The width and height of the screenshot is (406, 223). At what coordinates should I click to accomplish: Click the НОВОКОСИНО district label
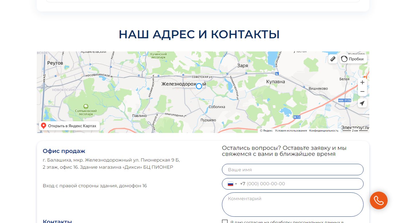pos(64,90)
